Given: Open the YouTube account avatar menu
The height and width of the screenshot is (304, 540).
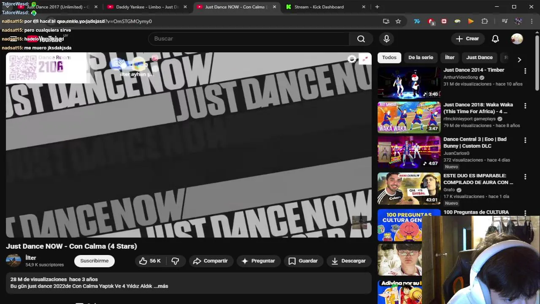Looking at the screenshot, I should [x=517, y=39].
